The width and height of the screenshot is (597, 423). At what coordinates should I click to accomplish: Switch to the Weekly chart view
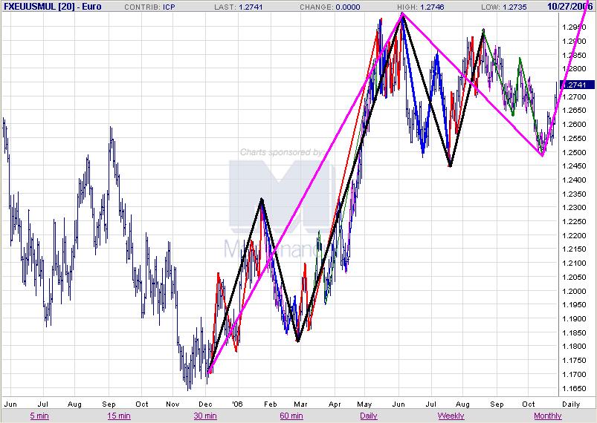(x=451, y=416)
